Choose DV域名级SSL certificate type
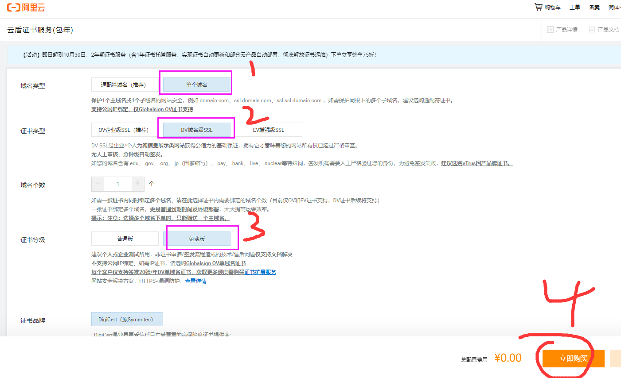 coord(197,130)
